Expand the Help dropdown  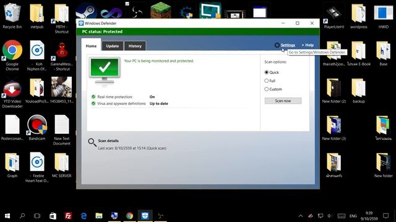(x=308, y=45)
